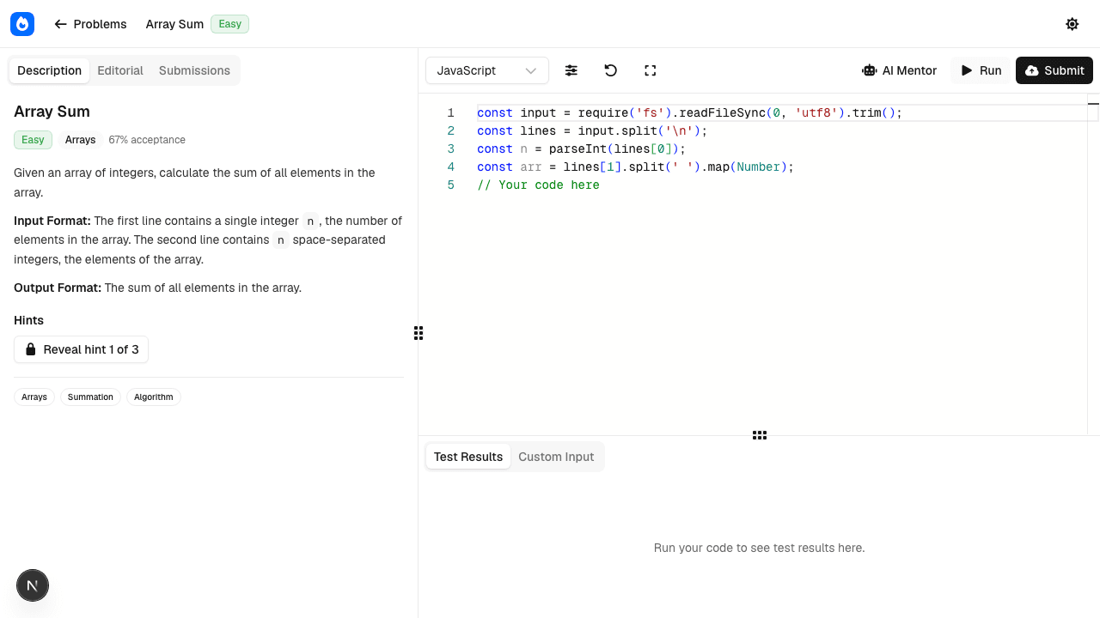Click the 'const lines' code line
This screenshot has height=618, width=1100.
pyautogui.click(x=592, y=130)
